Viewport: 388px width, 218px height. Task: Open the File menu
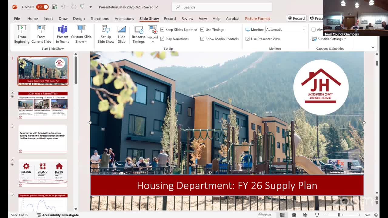point(17,18)
